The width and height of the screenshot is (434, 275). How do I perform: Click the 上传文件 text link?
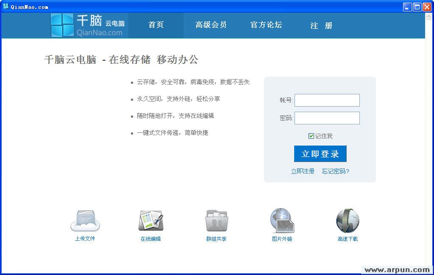click(85, 239)
